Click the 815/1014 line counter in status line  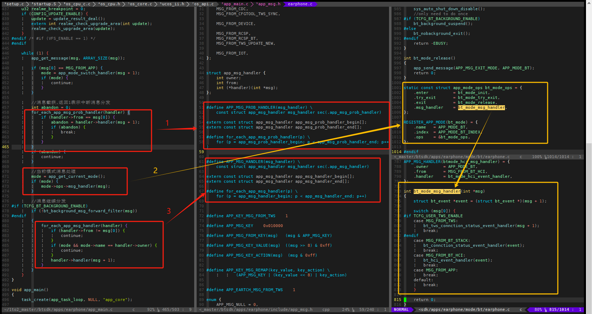click(x=559, y=310)
